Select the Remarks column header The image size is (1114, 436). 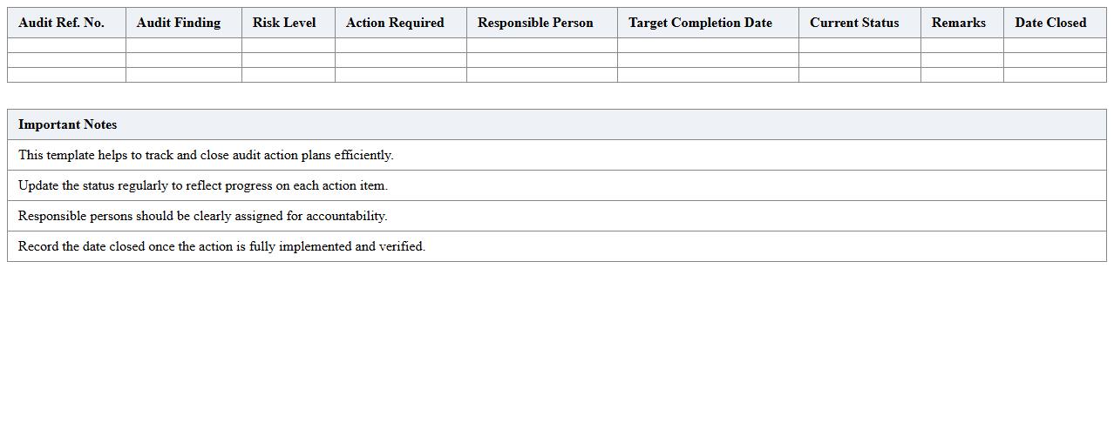[x=958, y=23]
